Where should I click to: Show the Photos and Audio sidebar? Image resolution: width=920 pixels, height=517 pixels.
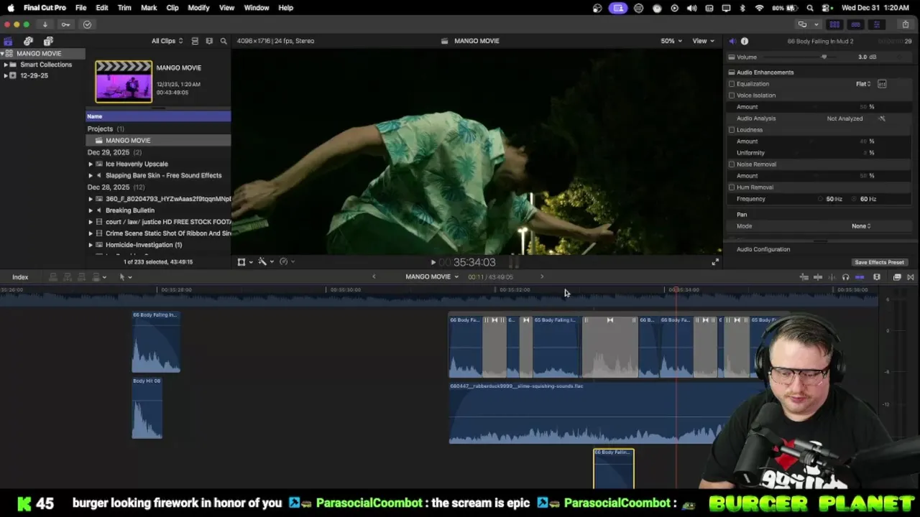28,41
